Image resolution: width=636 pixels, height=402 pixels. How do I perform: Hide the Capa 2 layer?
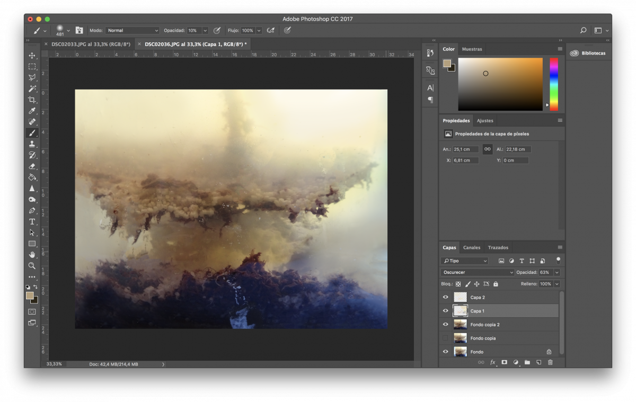445,297
